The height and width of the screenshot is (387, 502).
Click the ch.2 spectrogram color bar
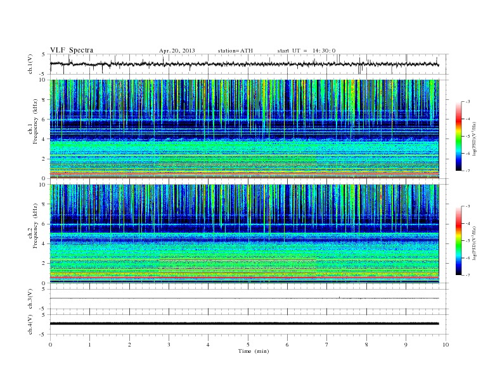point(458,241)
